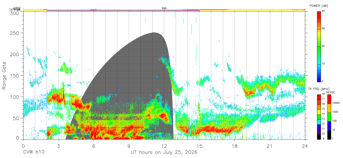Click the 999 CPID value above plot
The image size is (343, 158).
[x=164, y=8]
